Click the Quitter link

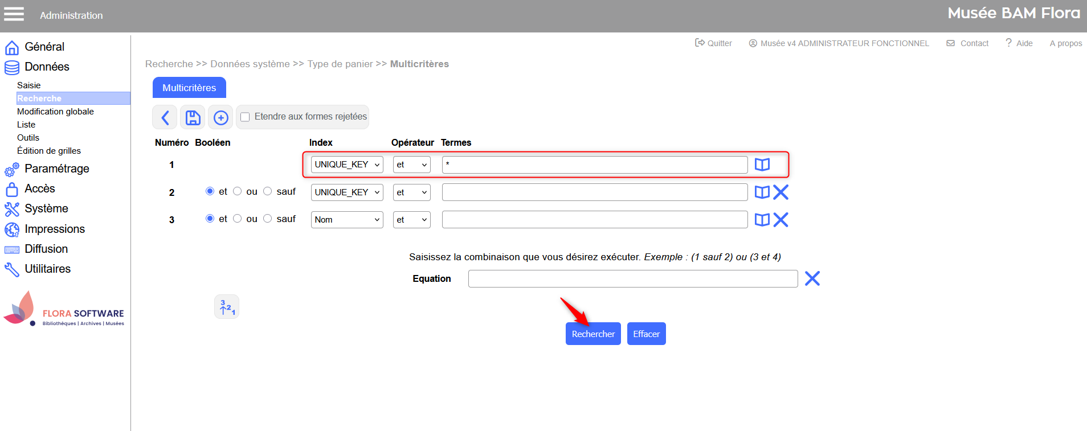pyautogui.click(x=714, y=43)
